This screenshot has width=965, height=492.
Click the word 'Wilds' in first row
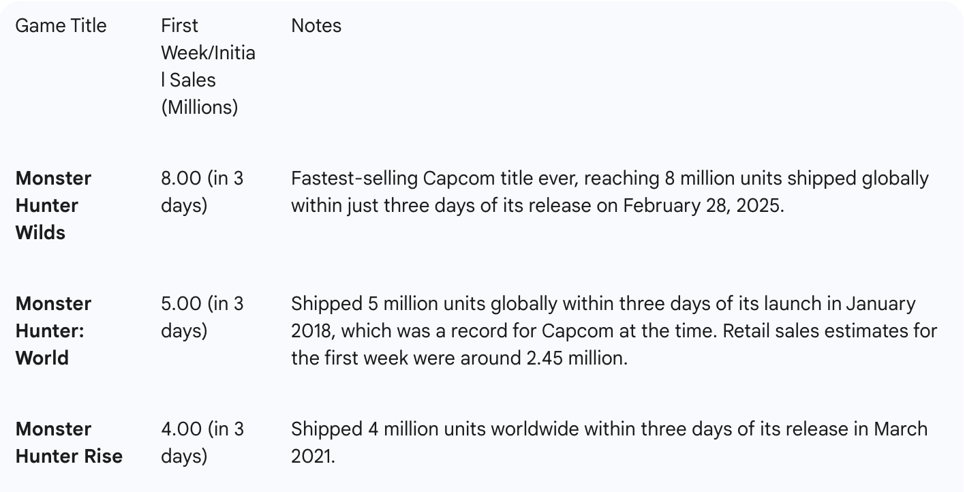(40, 232)
